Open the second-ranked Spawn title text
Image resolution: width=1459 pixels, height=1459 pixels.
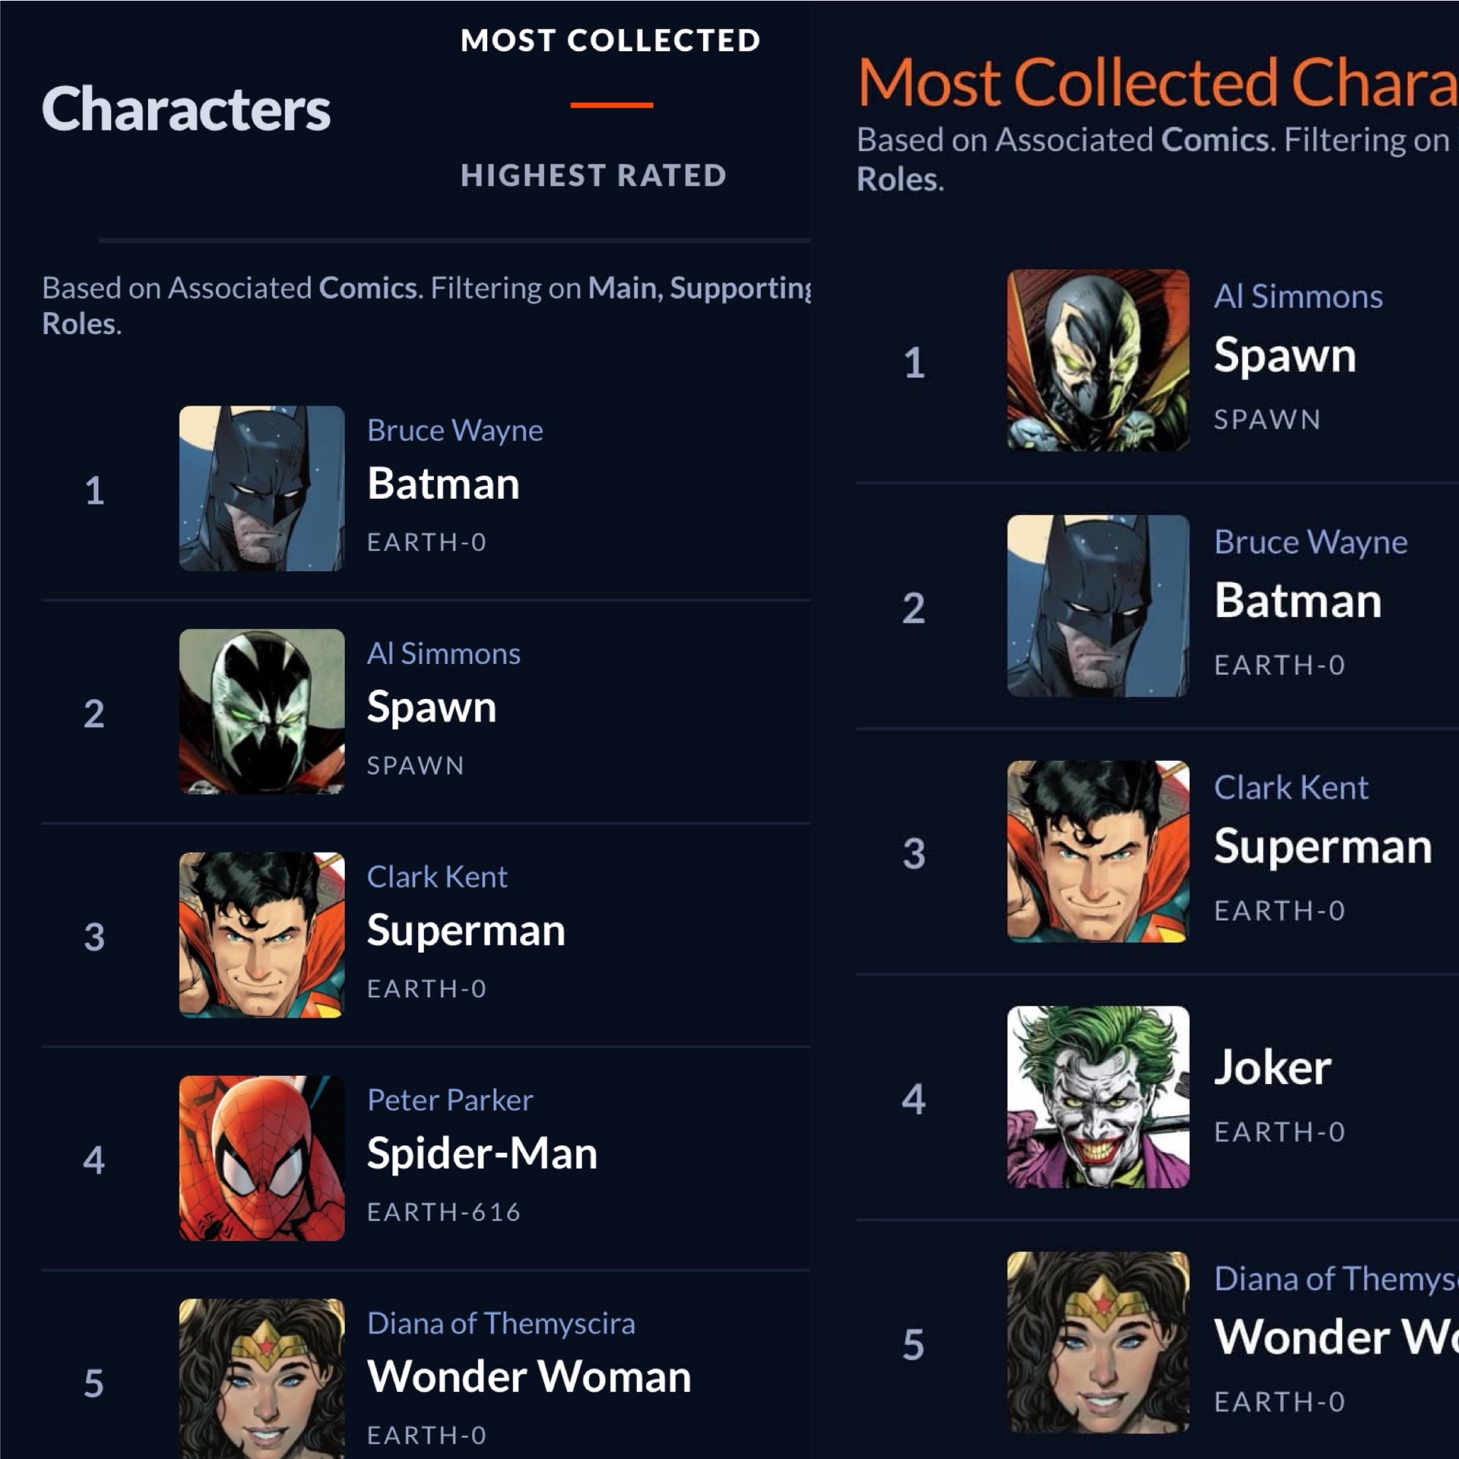coord(431,707)
